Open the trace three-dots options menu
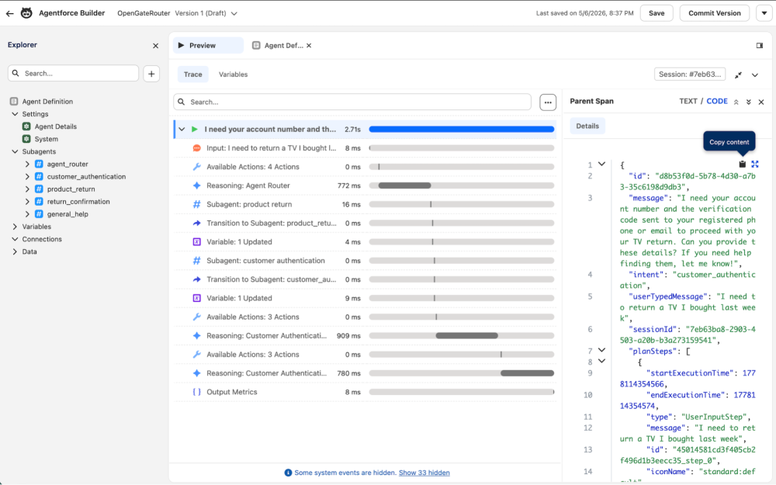This screenshot has height=485, width=776. click(x=548, y=102)
